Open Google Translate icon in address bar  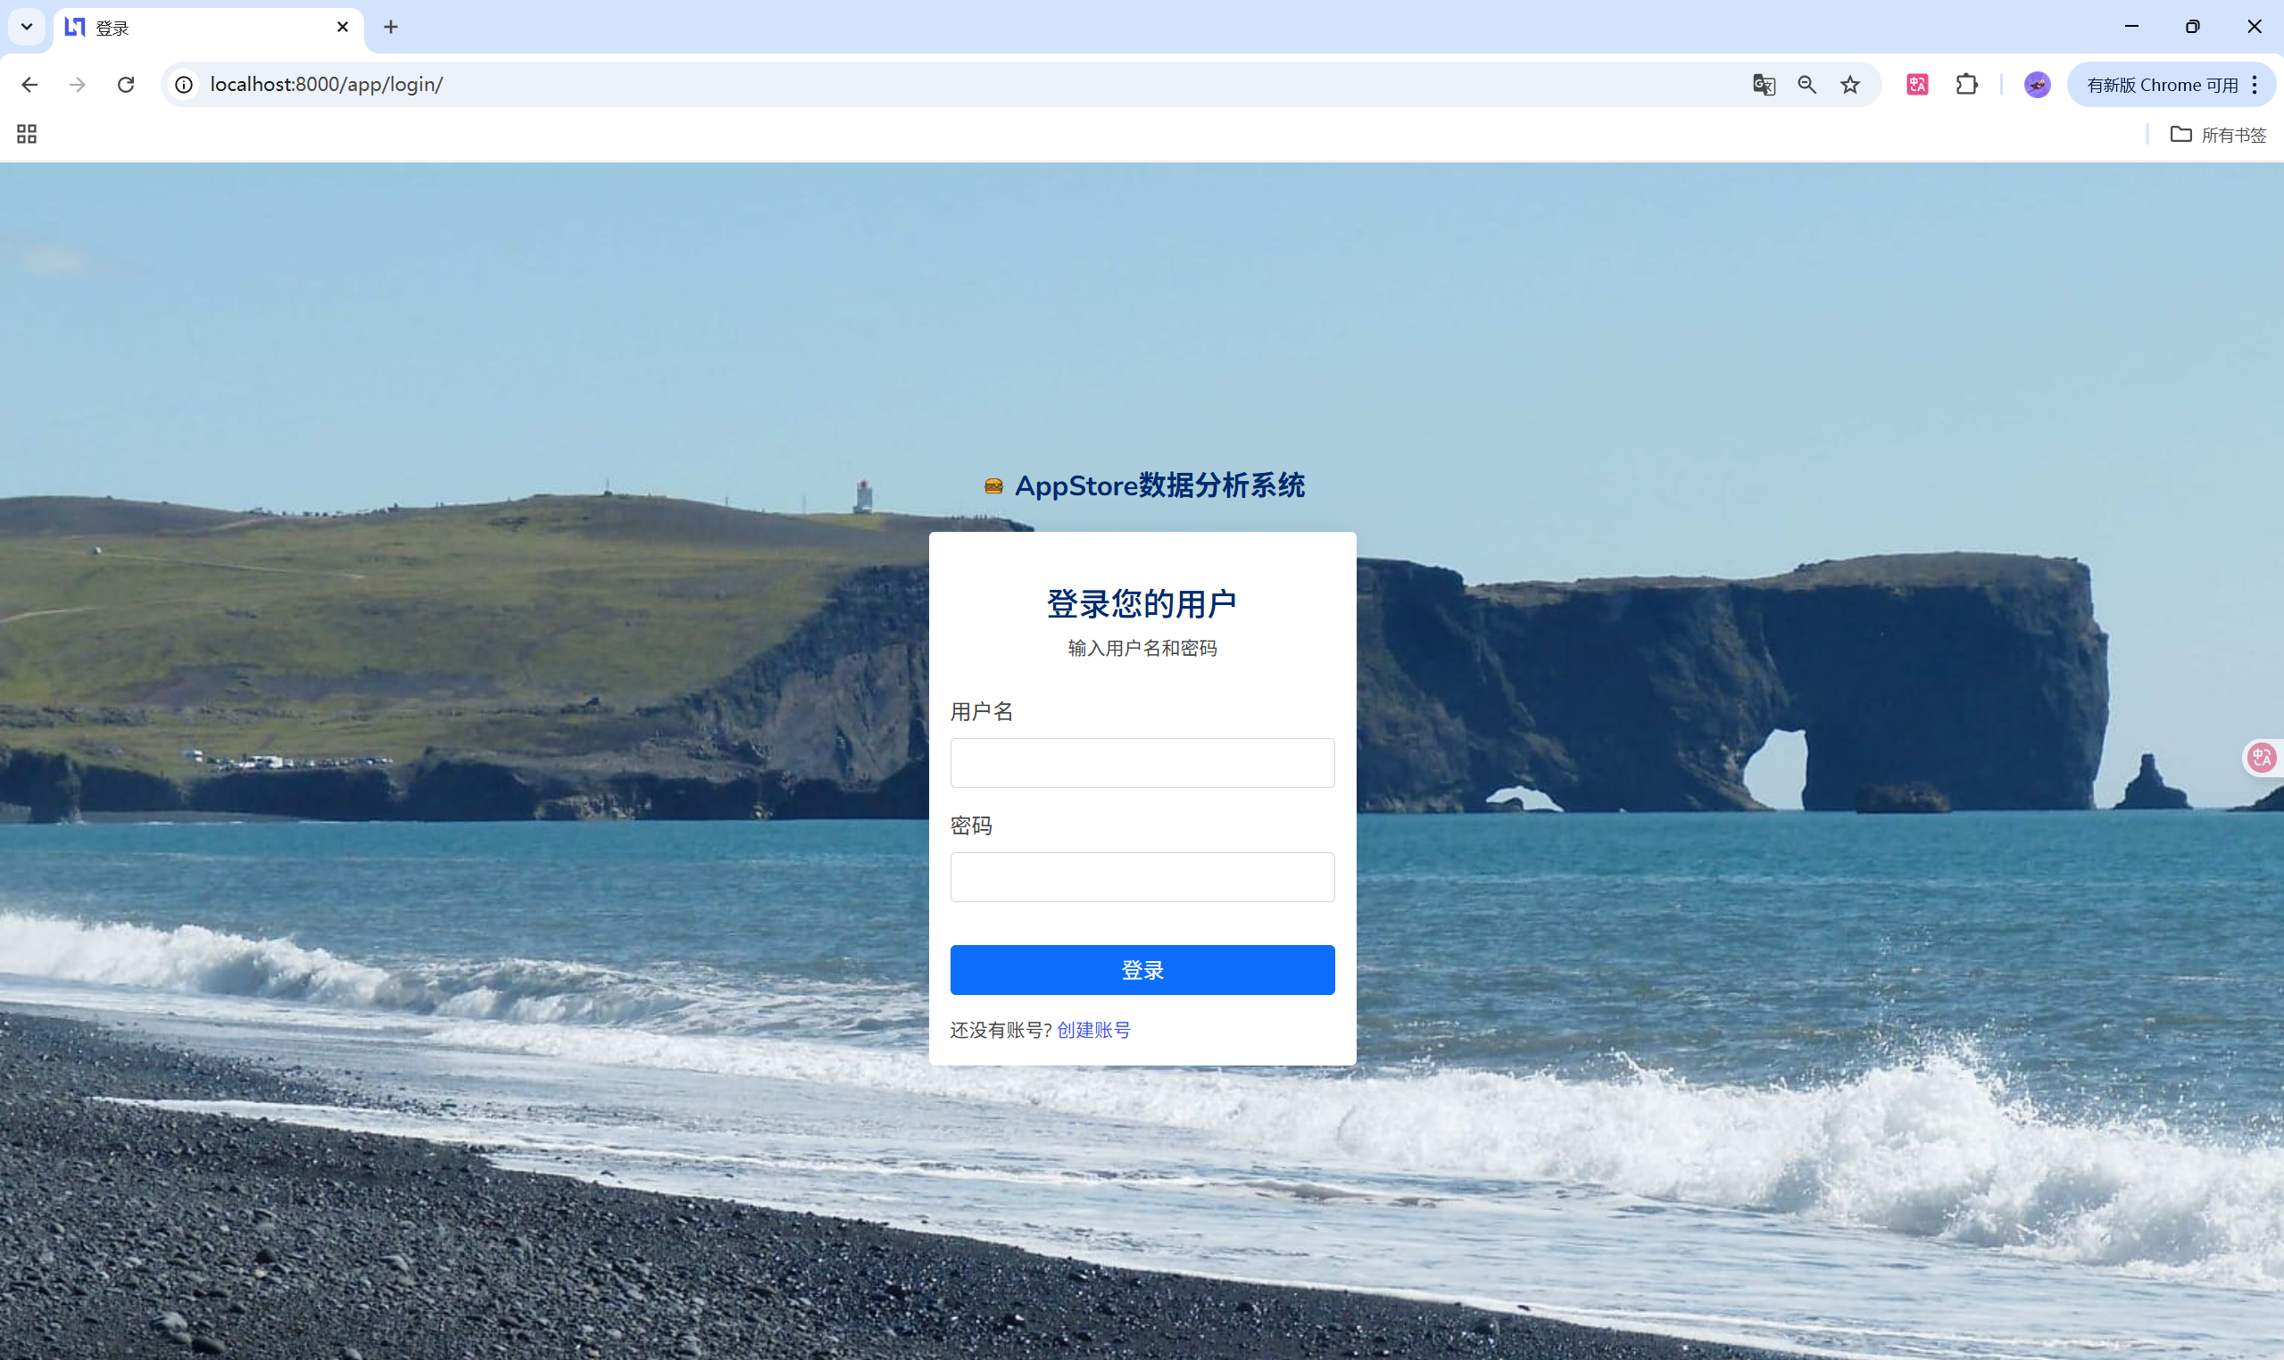[1764, 84]
